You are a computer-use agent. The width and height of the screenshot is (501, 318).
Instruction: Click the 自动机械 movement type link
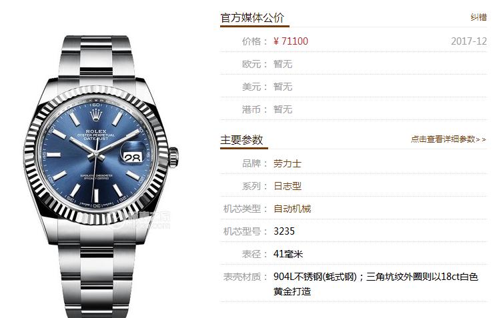point(292,209)
